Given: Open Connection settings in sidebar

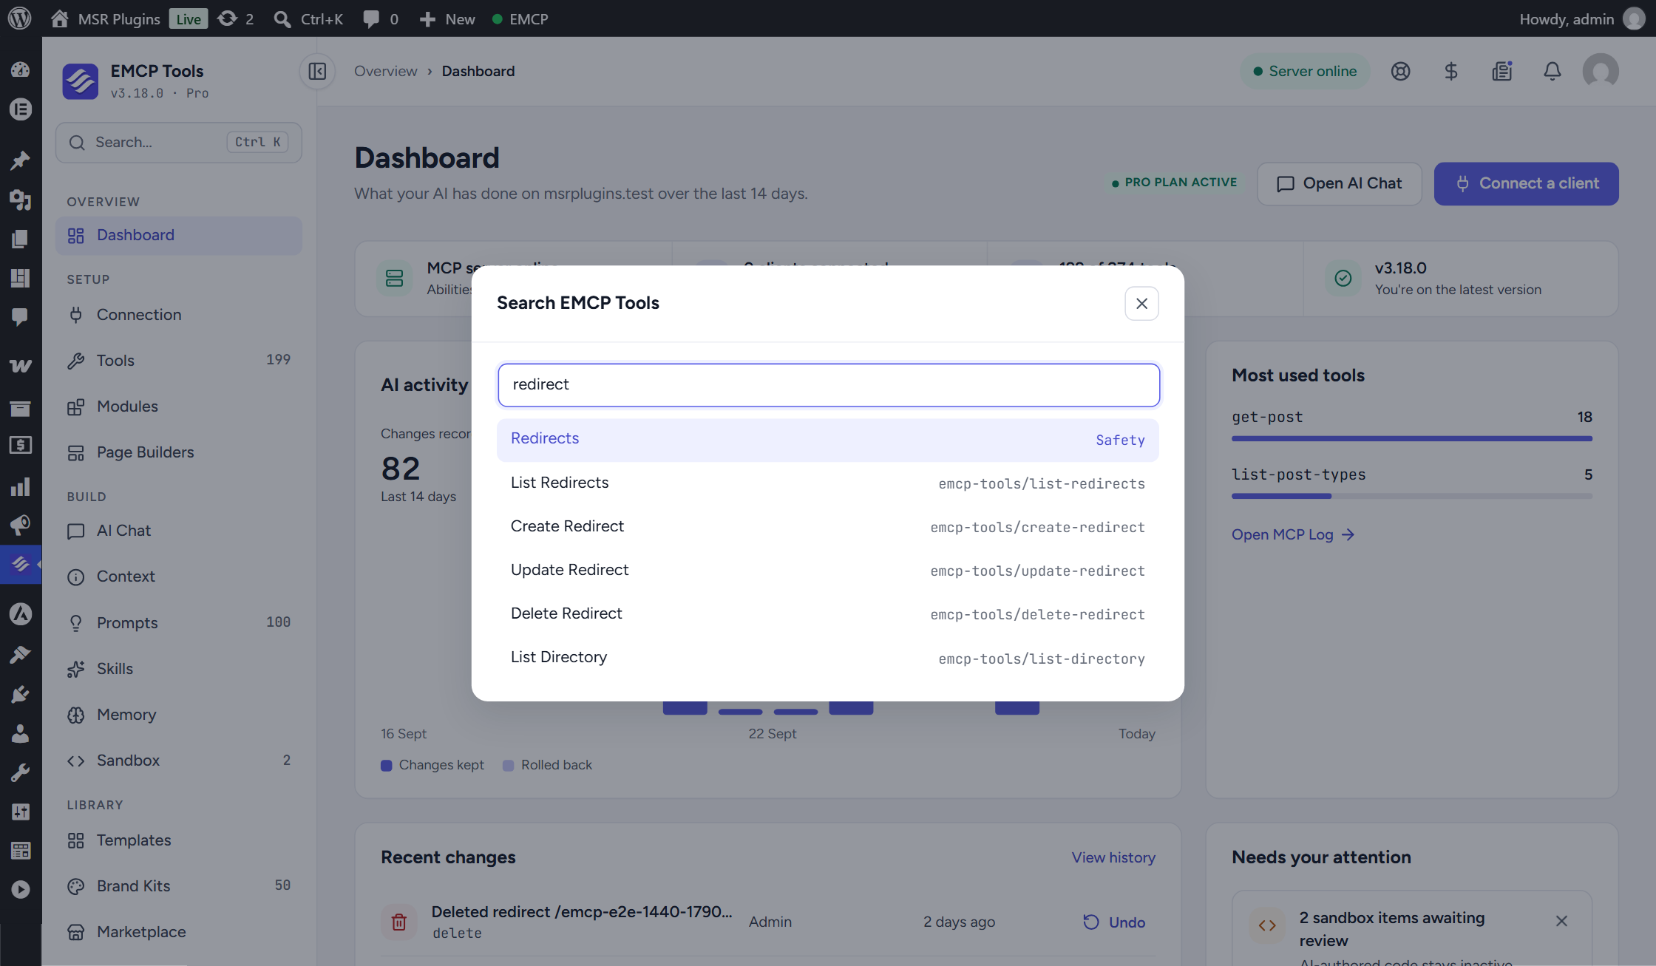Looking at the screenshot, I should (179, 315).
